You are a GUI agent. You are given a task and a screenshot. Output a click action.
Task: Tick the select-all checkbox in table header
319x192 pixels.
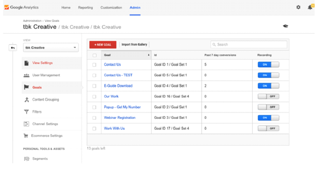pyautogui.click(x=94, y=55)
